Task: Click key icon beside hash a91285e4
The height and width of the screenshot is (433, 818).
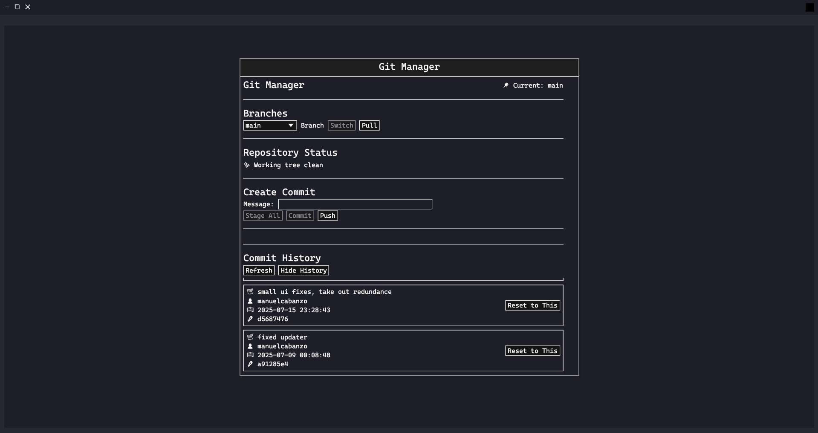Action: (x=250, y=364)
